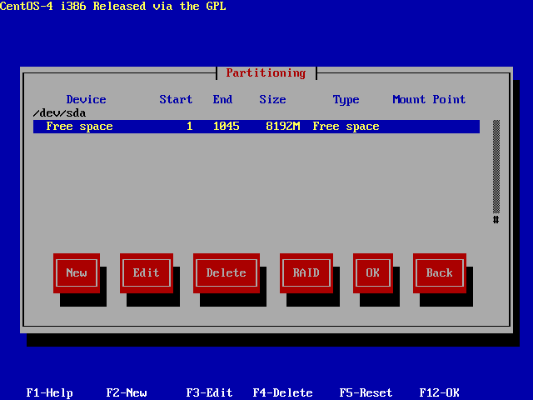The image size is (533, 400).
Task: Click the Size column header
Action: click(272, 99)
